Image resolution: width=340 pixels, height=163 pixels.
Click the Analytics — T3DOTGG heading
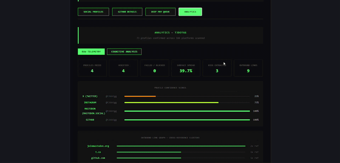(170, 32)
